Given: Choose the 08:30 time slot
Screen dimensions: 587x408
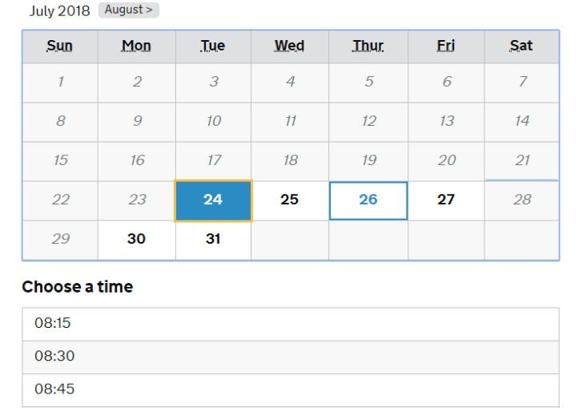Looking at the screenshot, I should coord(290,356).
